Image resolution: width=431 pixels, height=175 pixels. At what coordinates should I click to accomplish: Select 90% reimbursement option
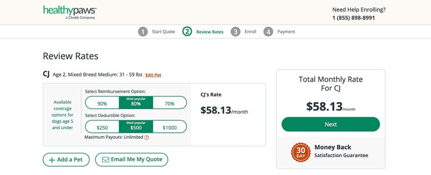click(x=102, y=103)
